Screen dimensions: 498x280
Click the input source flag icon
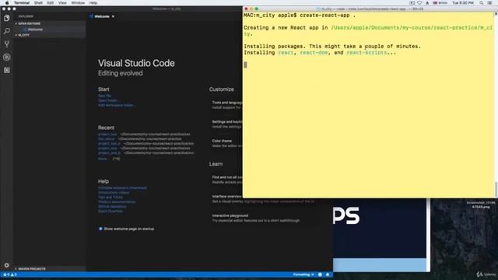tap(435, 3)
